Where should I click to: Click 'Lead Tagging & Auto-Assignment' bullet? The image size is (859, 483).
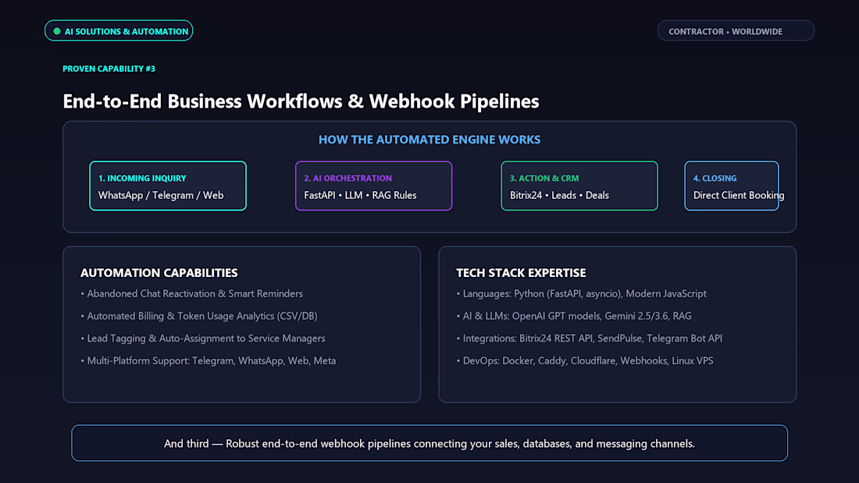pyautogui.click(x=203, y=339)
